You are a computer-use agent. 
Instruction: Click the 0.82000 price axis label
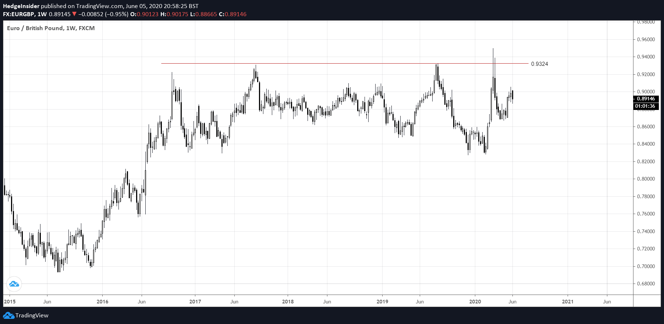pyautogui.click(x=646, y=161)
